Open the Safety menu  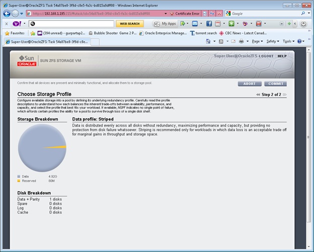tap(273, 41)
